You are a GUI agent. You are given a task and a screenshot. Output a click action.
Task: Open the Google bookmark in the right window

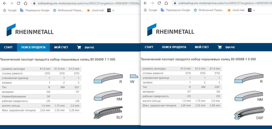[150, 10]
